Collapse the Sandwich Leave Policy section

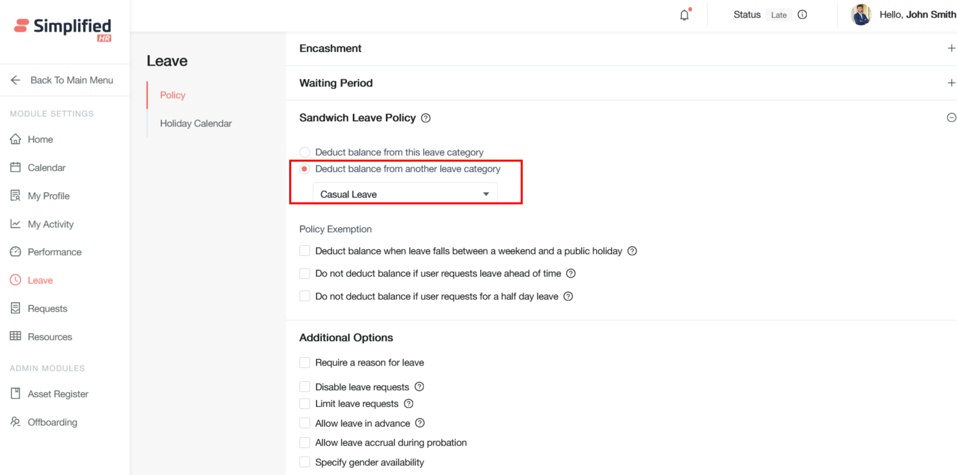point(951,118)
